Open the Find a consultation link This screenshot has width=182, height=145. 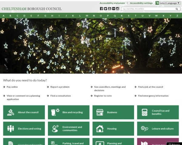pos(61,96)
